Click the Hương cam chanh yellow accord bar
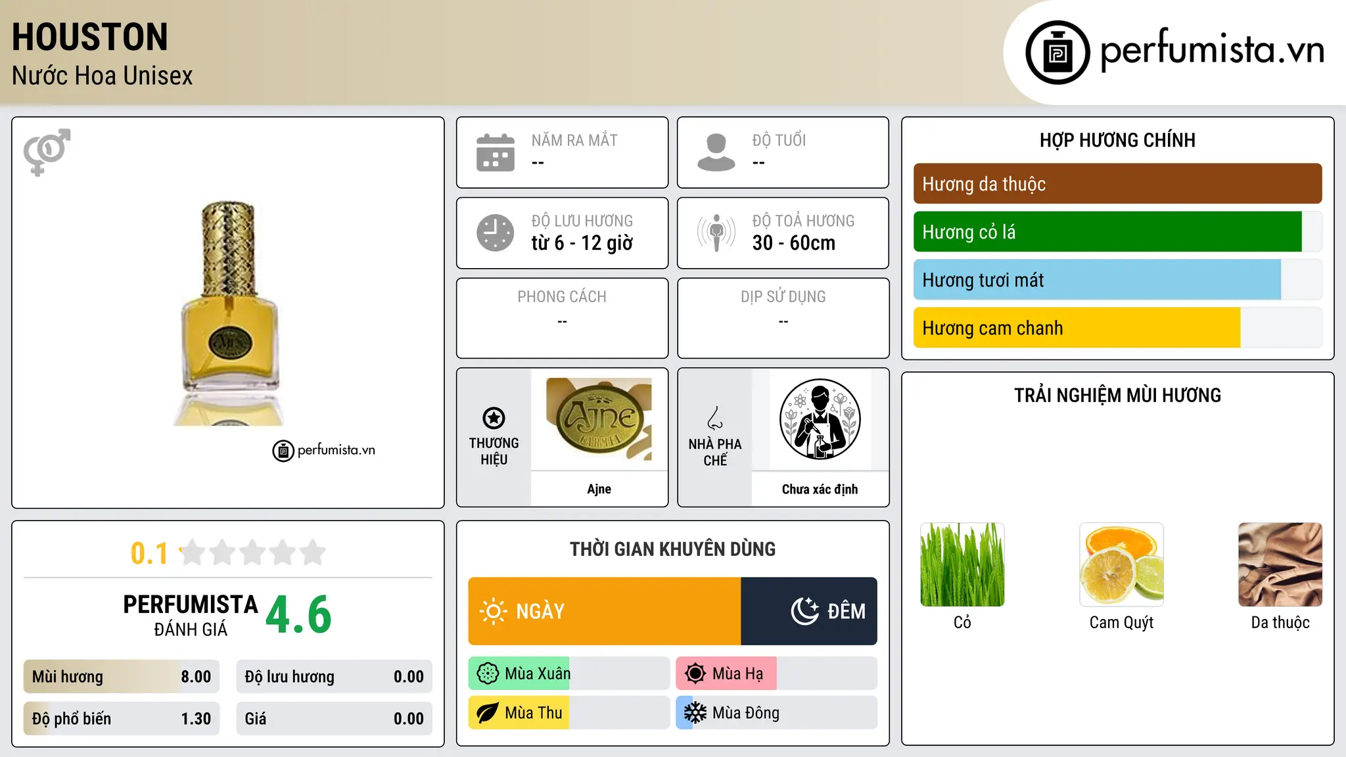 (1118, 328)
